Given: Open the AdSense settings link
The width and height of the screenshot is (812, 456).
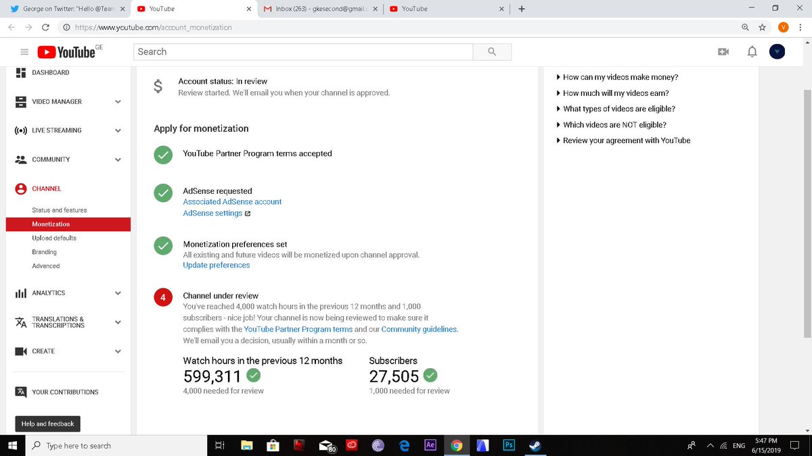Looking at the screenshot, I should pos(212,213).
